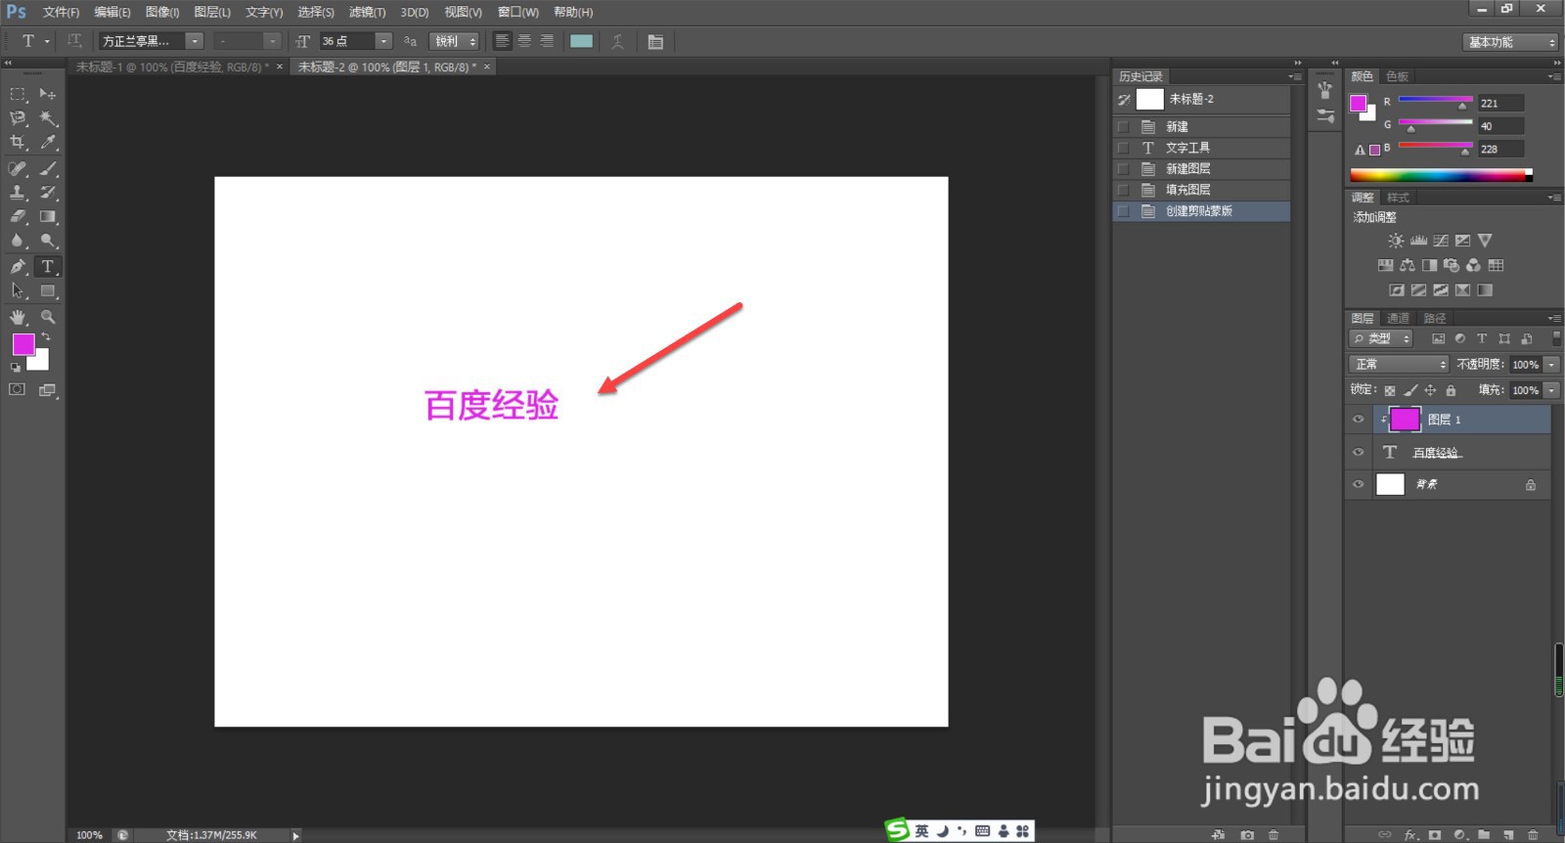The height and width of the screenshot is (843, 1565).
Task: Hide the 百度经验 text layer eye icon
Action: click(x=1358, y=453)
